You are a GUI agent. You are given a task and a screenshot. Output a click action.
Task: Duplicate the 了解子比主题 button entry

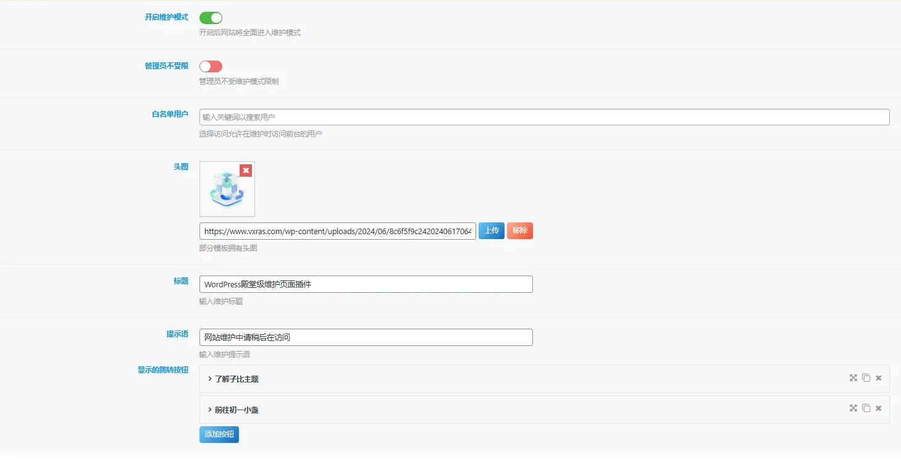click(x=866, y=378)
